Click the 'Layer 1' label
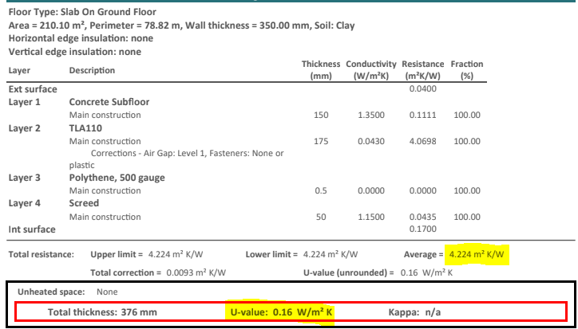The width and height of the screenshot is (578, 329). (24, 102)
